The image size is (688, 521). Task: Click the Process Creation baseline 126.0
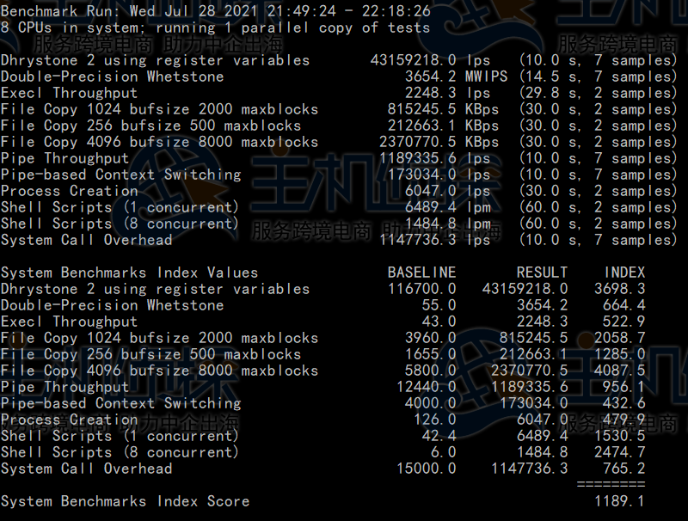pyautogui.click(x=434, y=420)
